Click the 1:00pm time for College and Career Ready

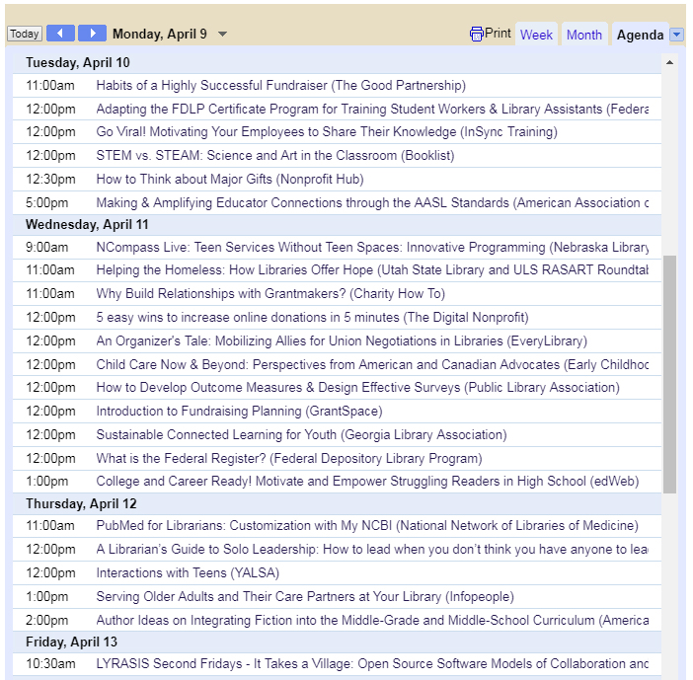point(46,482)
